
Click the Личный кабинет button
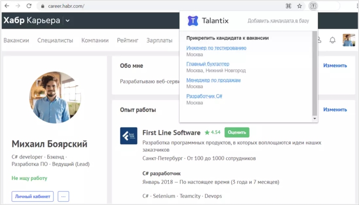[32, 196]
